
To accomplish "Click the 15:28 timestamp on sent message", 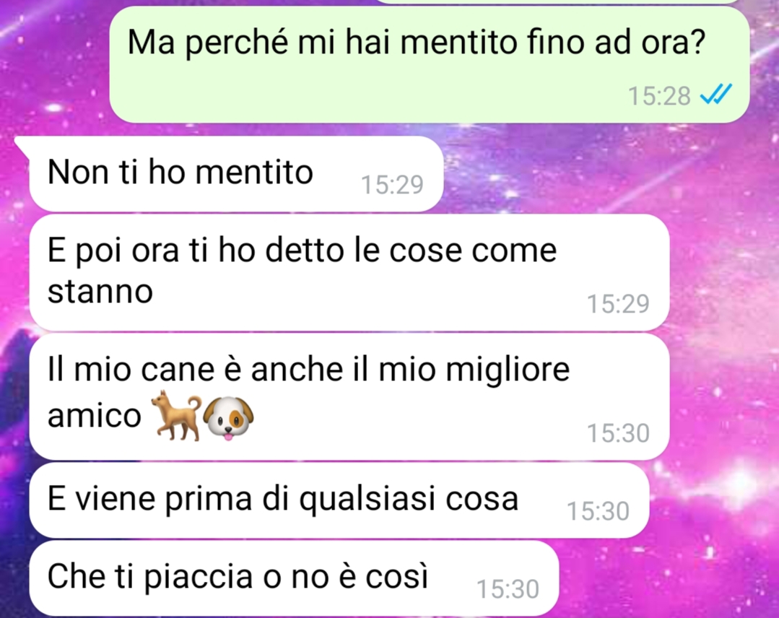I will 659,95.
